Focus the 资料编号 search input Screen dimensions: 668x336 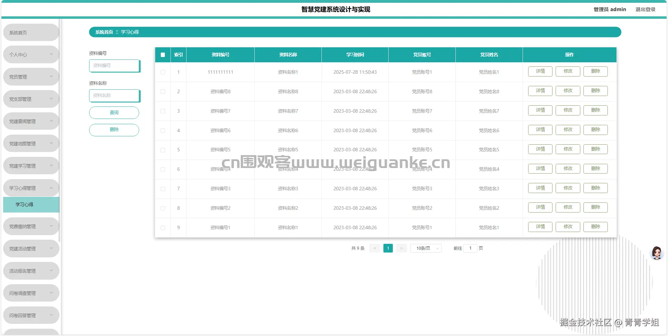(x=115, y=66)
